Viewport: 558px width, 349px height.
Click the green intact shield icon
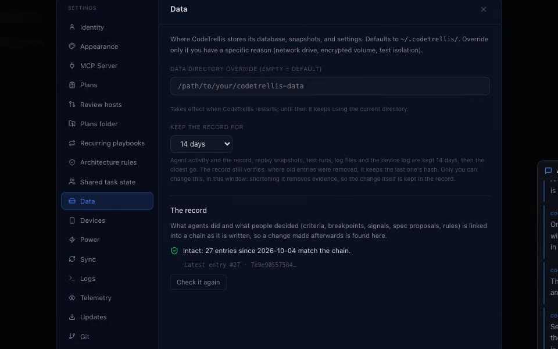[x=174, y=251]
